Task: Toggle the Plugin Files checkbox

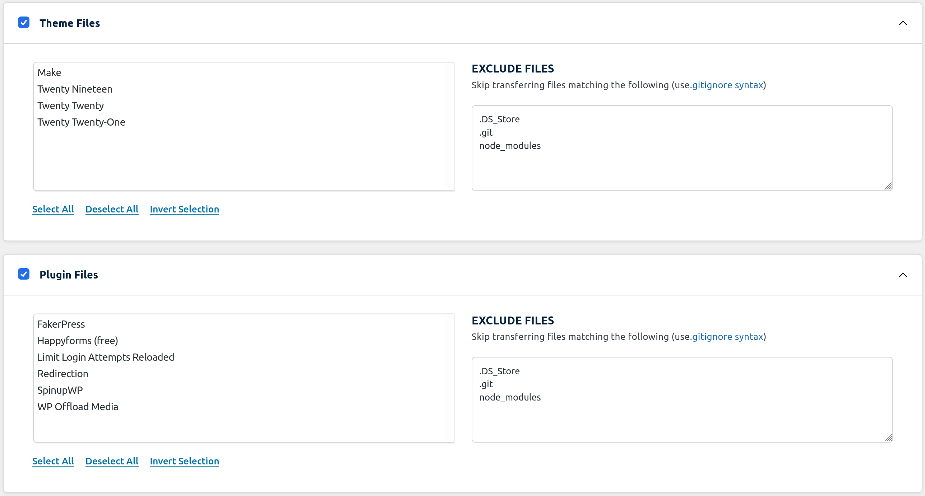Action: click(24, 275)
